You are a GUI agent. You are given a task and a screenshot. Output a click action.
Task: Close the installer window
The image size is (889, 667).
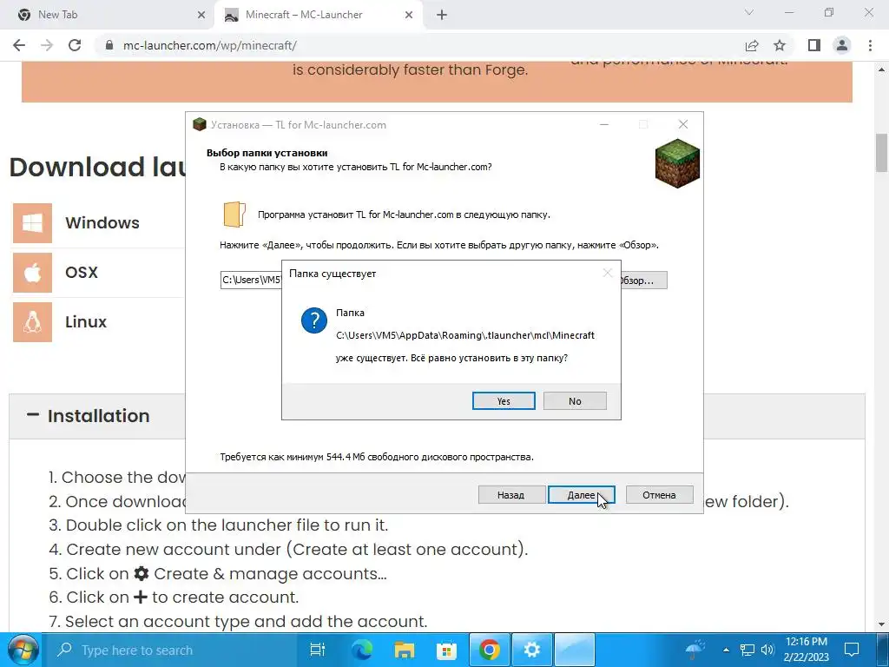click(x=683, y=124)
